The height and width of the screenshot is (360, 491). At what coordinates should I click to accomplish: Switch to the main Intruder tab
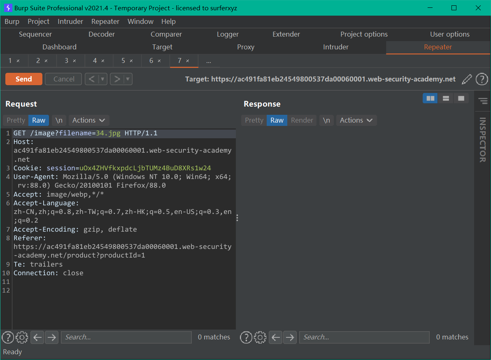coord(336,47)
